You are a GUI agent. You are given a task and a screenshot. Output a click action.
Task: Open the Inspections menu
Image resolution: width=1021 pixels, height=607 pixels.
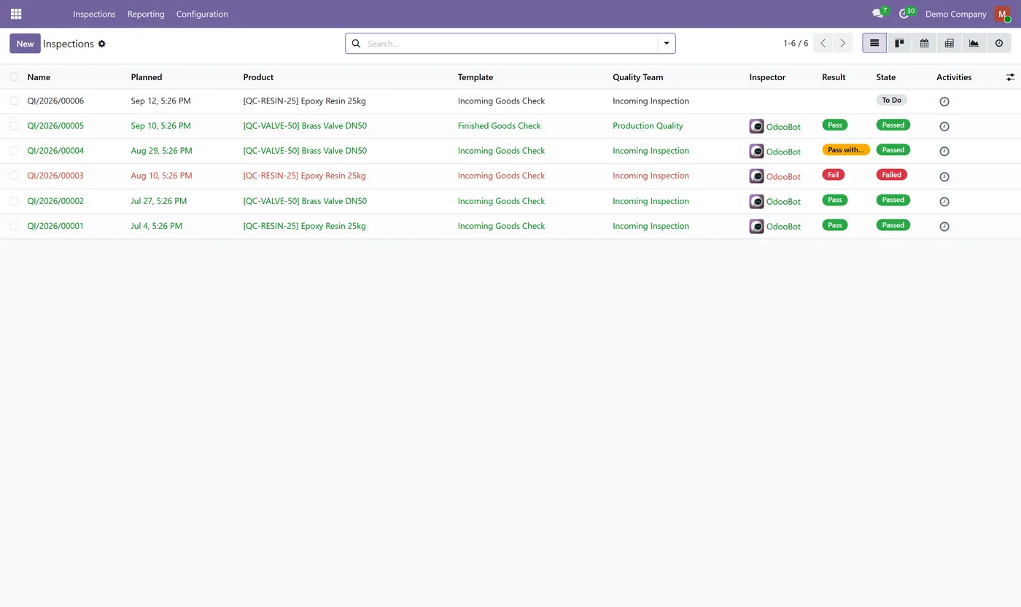coord(94,14)
